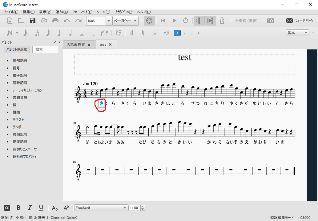
Task: Toggle concert pitch (合奏調) button
Action: tap(246, 21)
